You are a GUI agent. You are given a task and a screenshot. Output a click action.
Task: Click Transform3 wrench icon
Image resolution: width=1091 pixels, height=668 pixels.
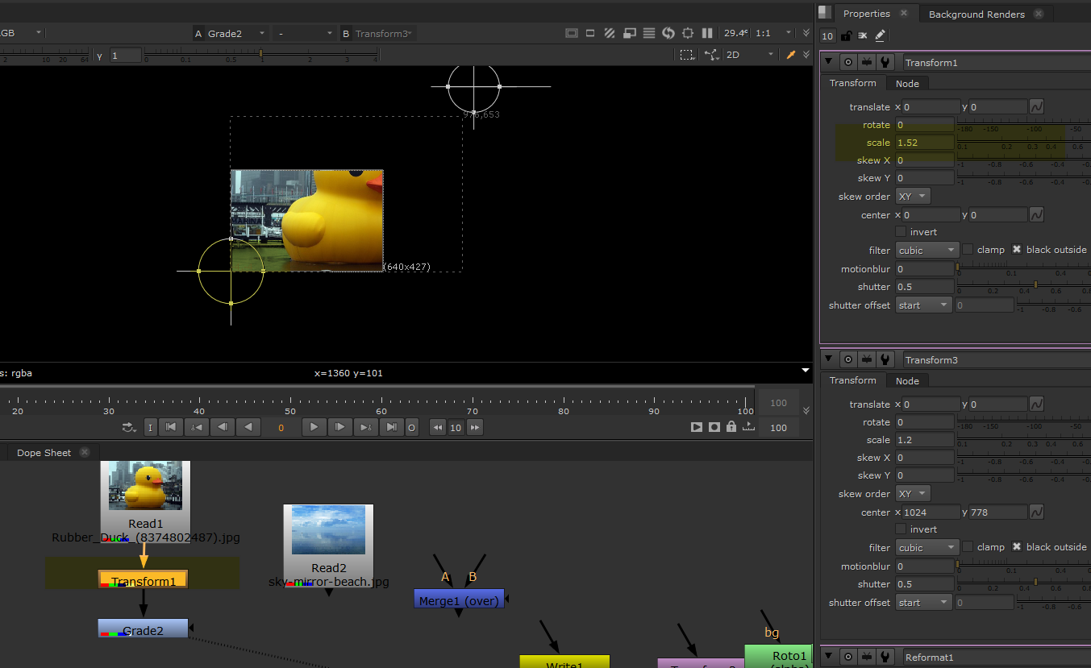coord(885,359)
